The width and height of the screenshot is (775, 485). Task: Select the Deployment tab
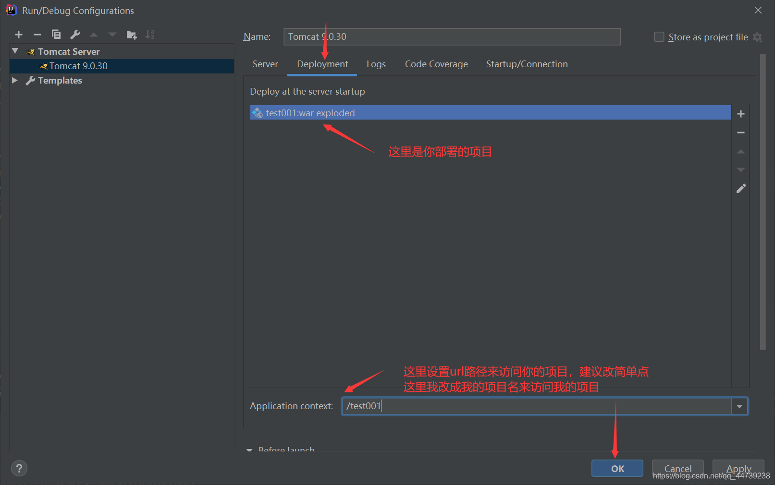tap(322, 64)
